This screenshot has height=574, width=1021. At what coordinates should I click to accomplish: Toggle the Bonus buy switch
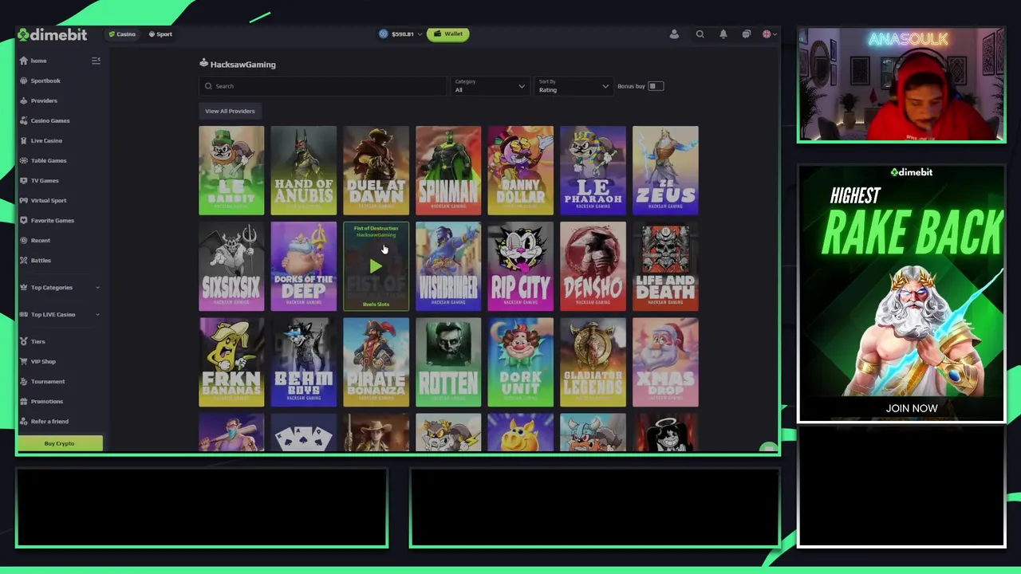[655, 86]
